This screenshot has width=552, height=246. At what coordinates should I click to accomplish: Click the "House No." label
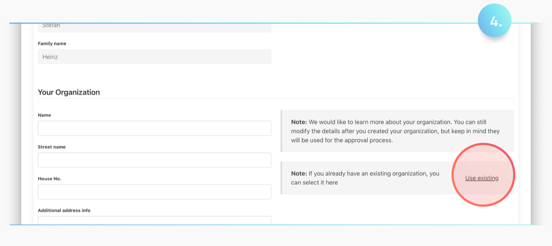[50, 179]
